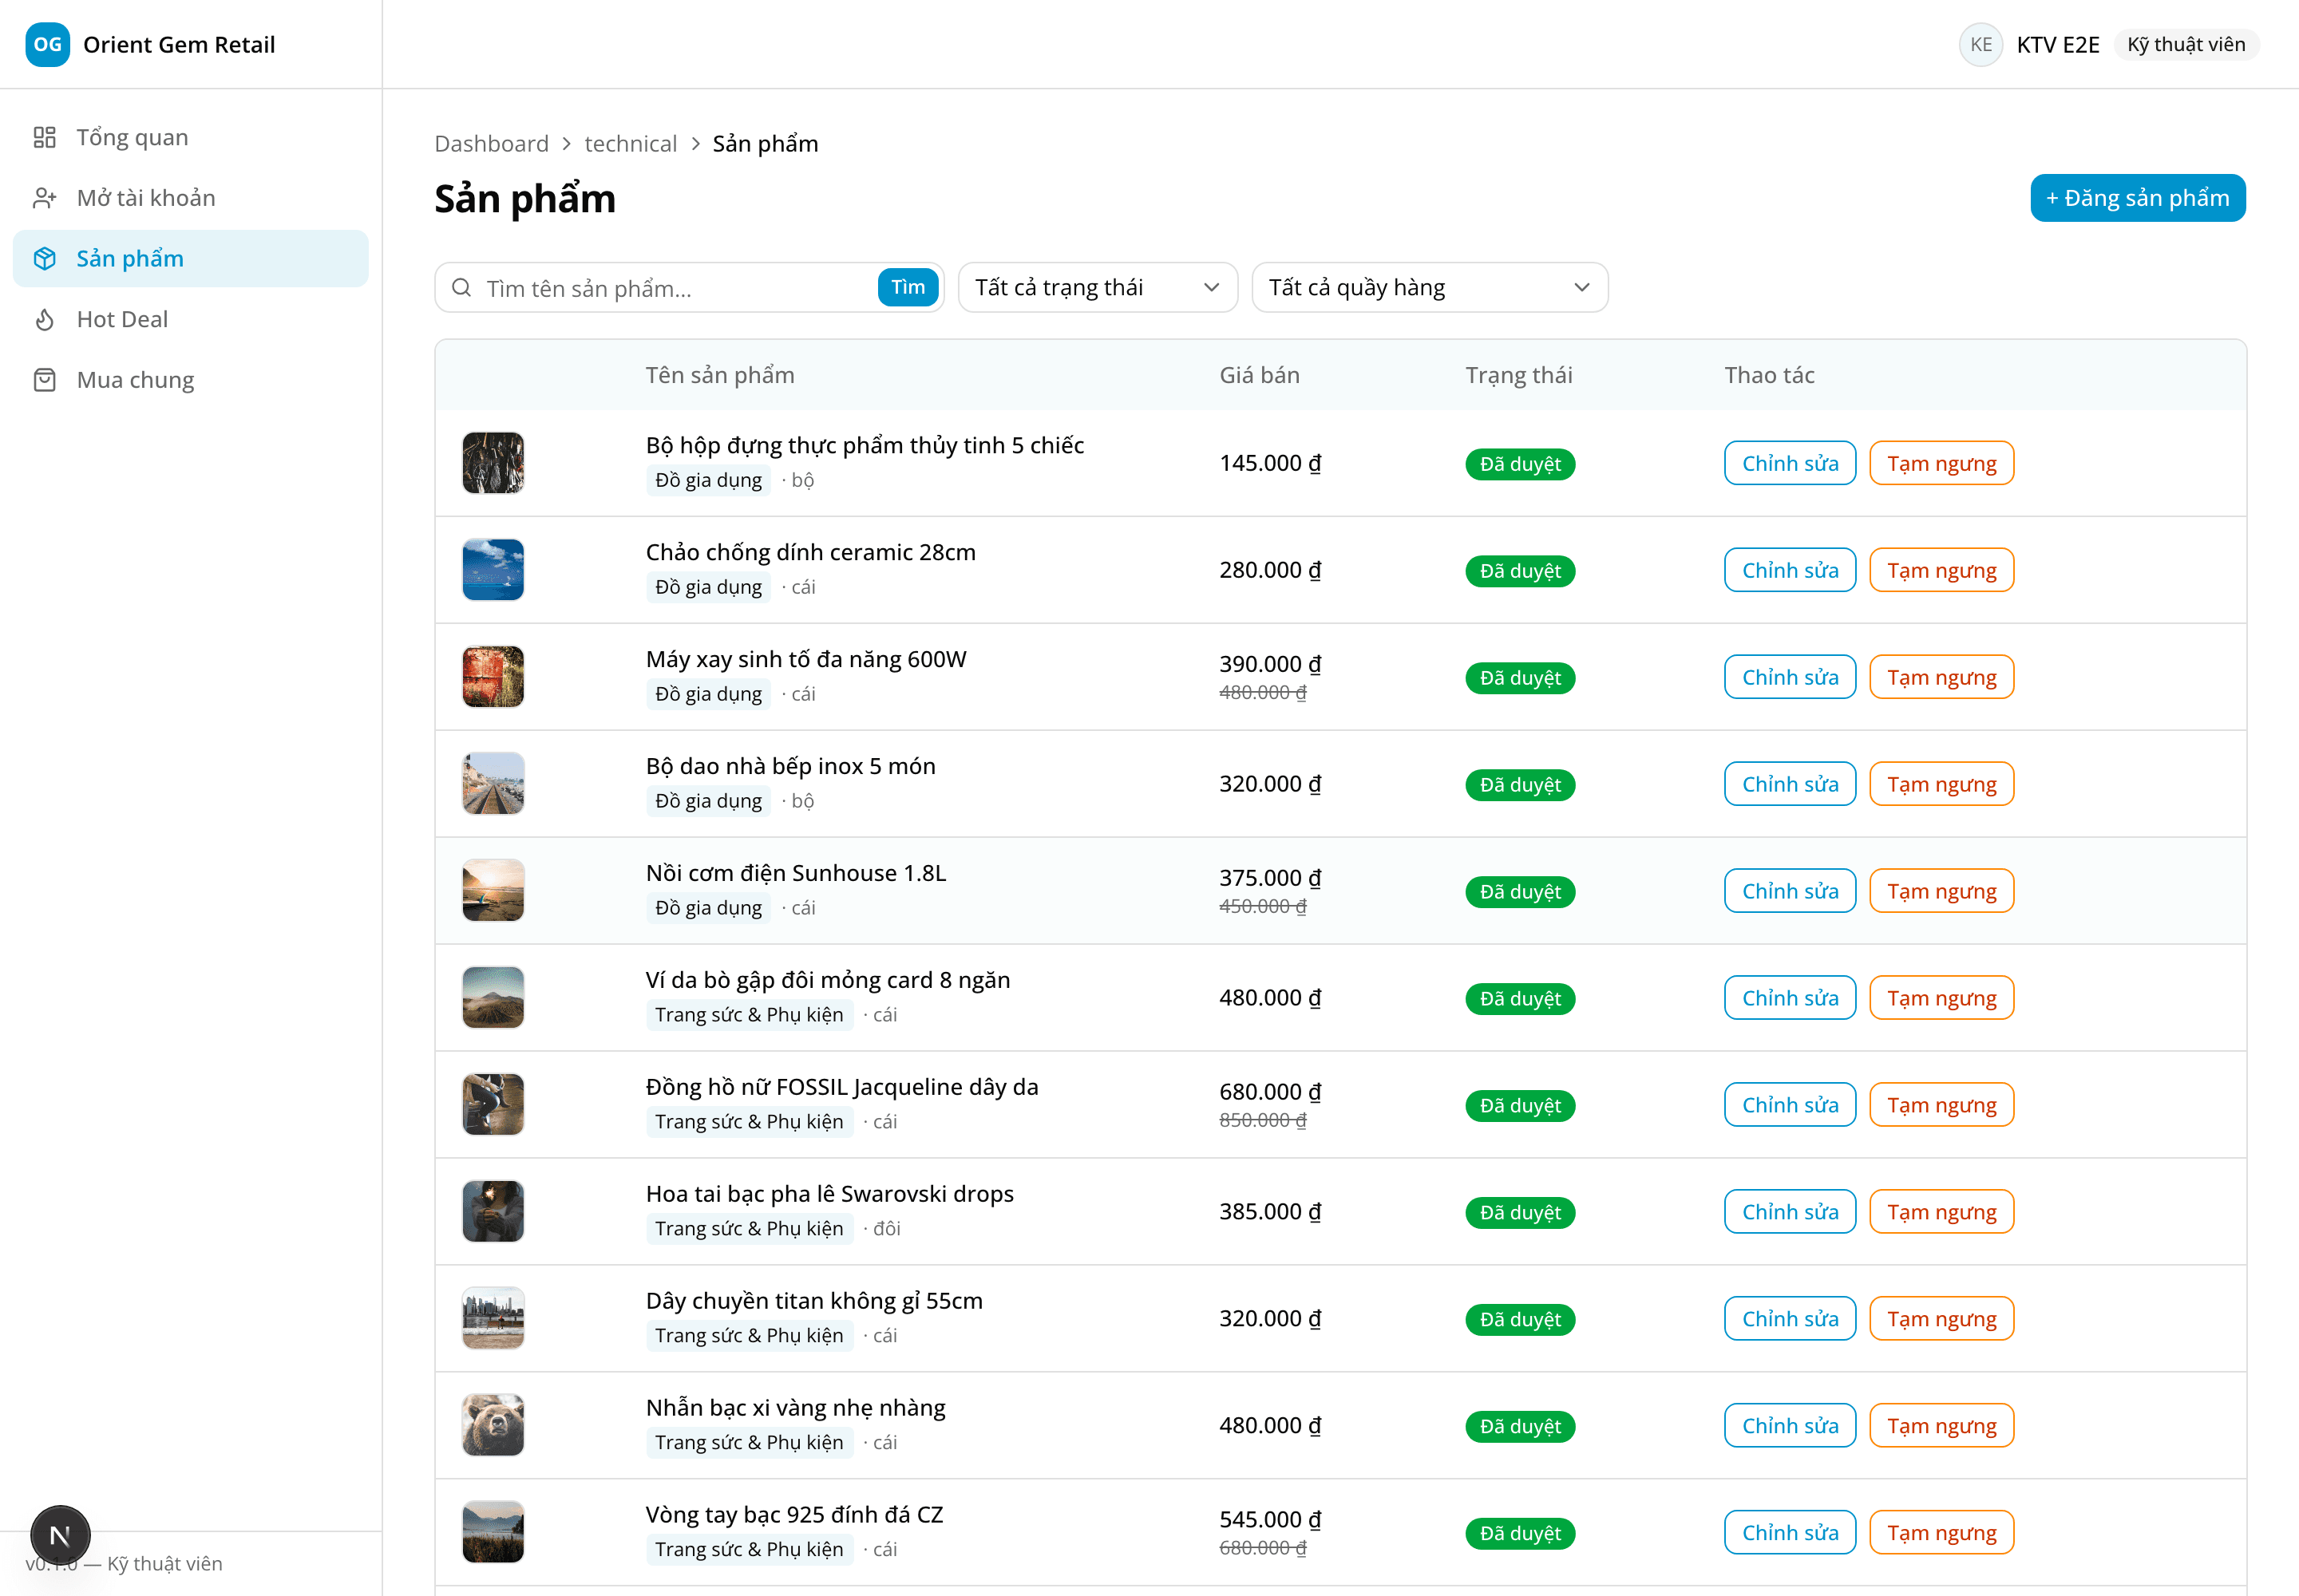This screenshot has height=1596, width=2299.
Task: Click thumbnail of Máy xay sinh tố
Action: [493, 677]
